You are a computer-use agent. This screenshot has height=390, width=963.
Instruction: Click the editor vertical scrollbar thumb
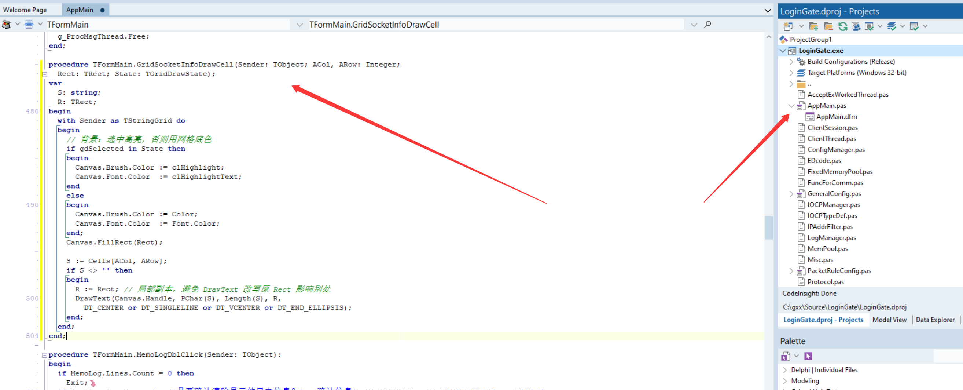point(768,227)
